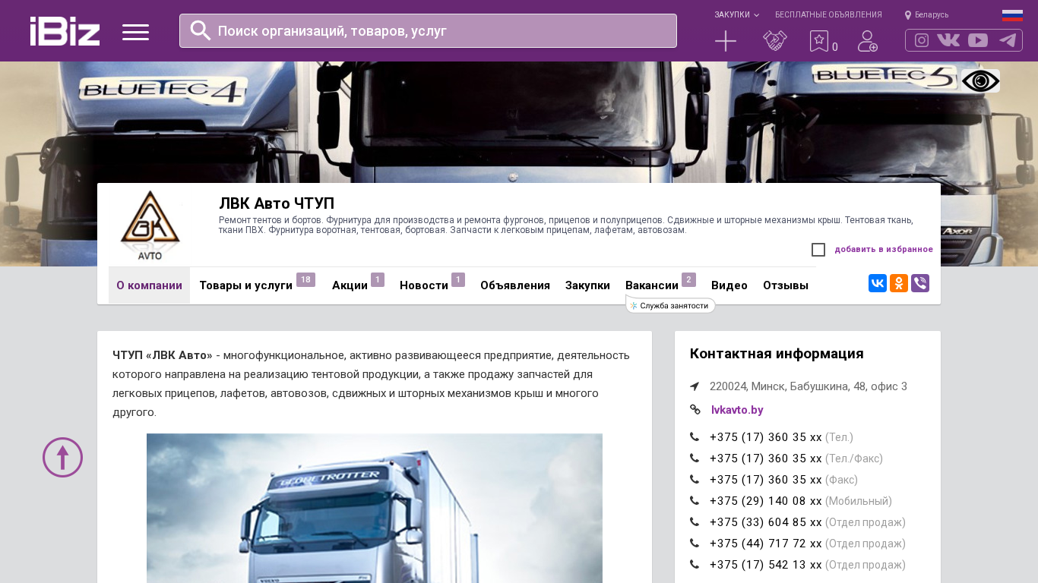Reveal phone +375 (33) 604 85 xx
Viewport: 1038px width, 583px height.
(x=766, y=522)
